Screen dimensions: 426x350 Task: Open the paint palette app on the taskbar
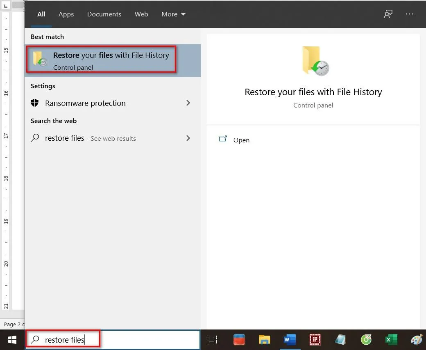point(417,340)
